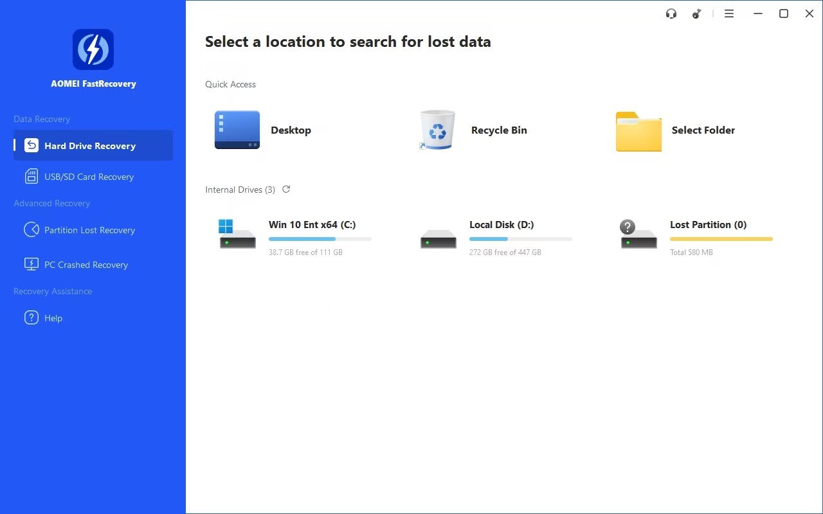This screenshot has width=823, height=514.
Task: Switch to the Hard Drive Recovery tab
Action: click(90, 145)
